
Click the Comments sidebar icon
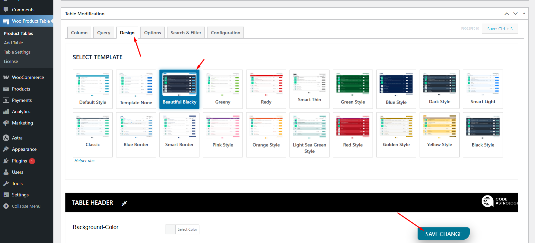[6, 10]
